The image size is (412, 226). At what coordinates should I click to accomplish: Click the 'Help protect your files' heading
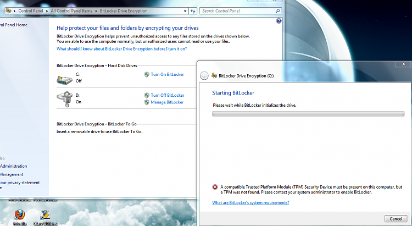coord(127,28)
